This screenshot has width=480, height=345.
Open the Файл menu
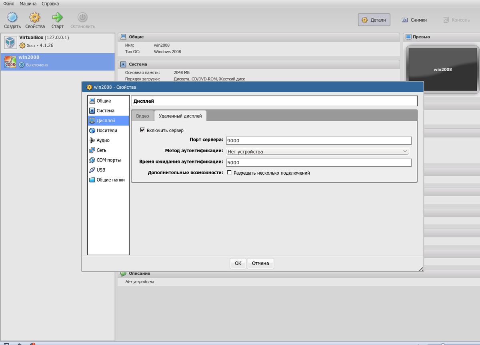pyautogui.click(x=9, y=4)
